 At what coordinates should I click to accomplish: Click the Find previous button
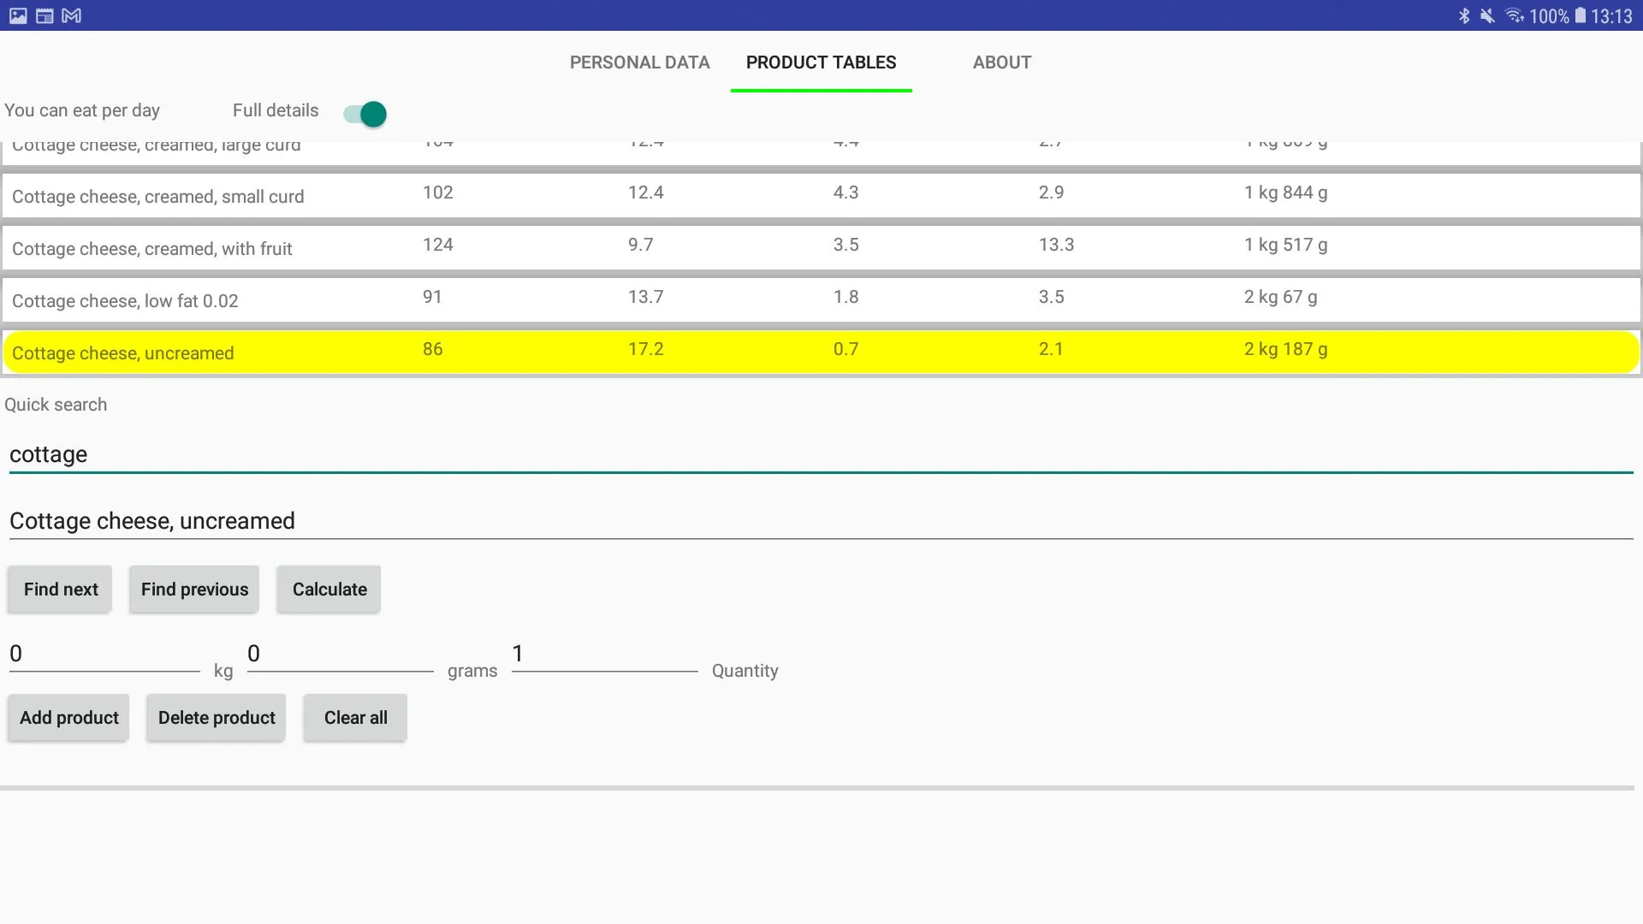[x=194, y=589]
